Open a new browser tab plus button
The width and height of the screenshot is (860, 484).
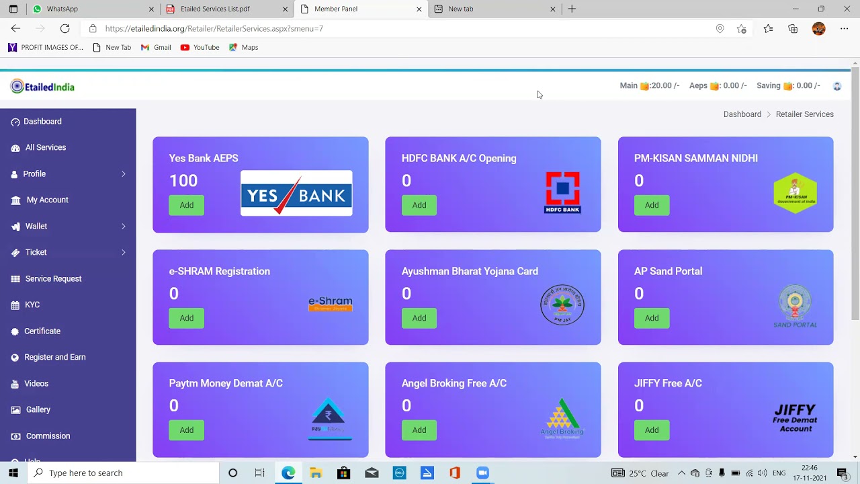point(572,9)
